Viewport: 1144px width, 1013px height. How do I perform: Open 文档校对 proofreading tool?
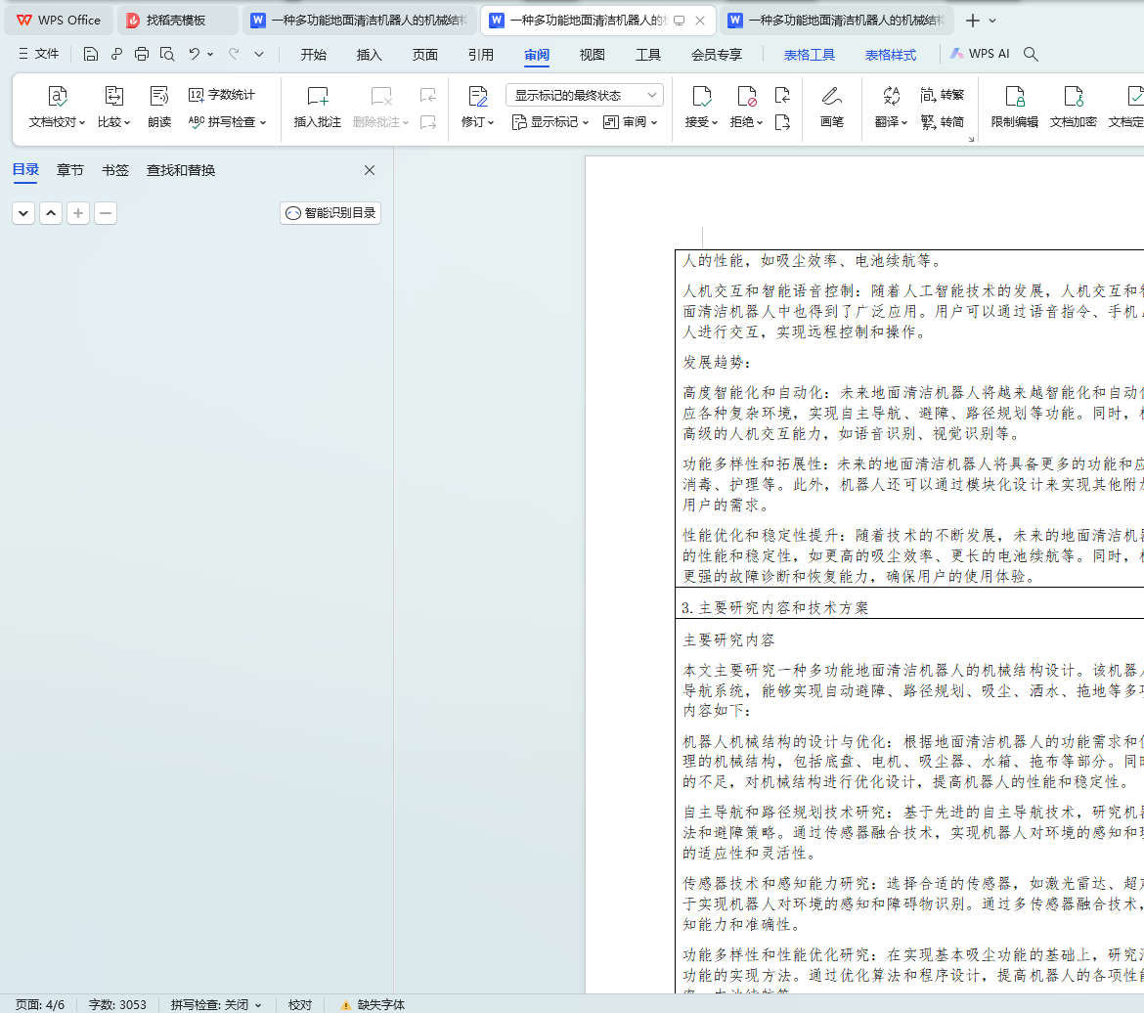(57, 107)
